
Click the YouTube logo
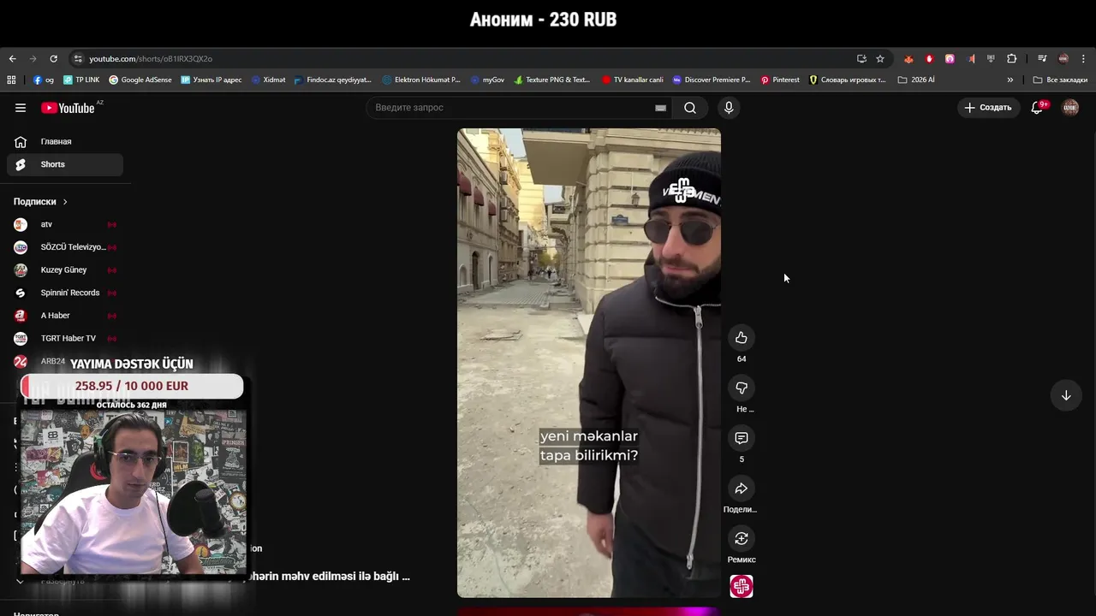[x=68, y=108]
